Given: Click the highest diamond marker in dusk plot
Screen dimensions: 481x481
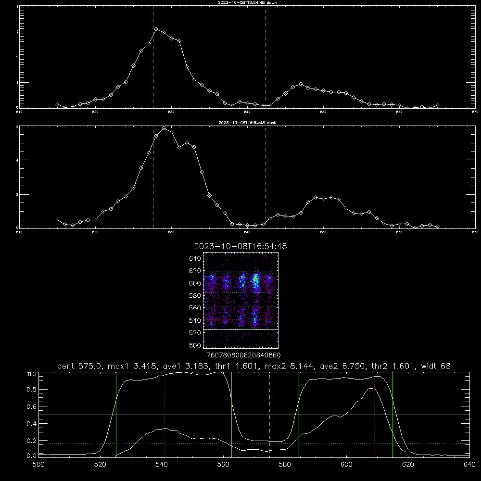Looking at the screenshot, I should tap(164, 128).
